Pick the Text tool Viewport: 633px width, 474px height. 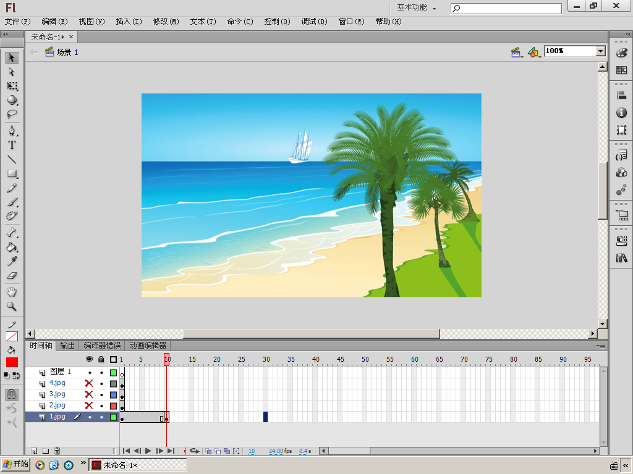pos(12,145)
